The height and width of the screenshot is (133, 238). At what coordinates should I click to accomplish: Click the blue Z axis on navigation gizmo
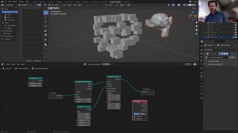point(193,12)
